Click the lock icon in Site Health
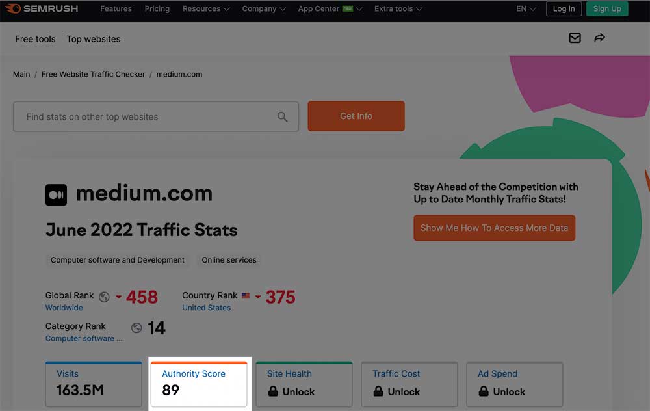The width and height of the screenshot is (650, 411). coord(273,391)
